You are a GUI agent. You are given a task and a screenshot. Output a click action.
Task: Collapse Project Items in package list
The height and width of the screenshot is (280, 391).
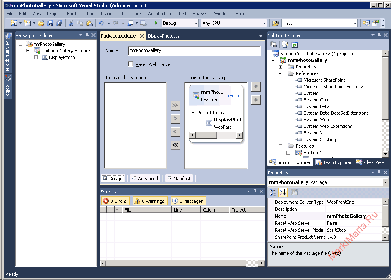[193, 112]
